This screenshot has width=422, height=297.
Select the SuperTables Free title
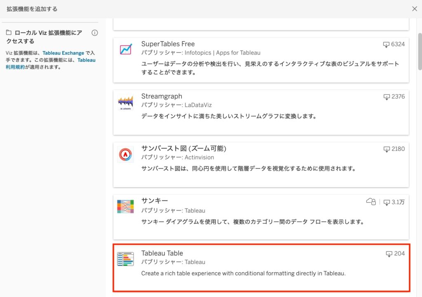coord(168,44)
